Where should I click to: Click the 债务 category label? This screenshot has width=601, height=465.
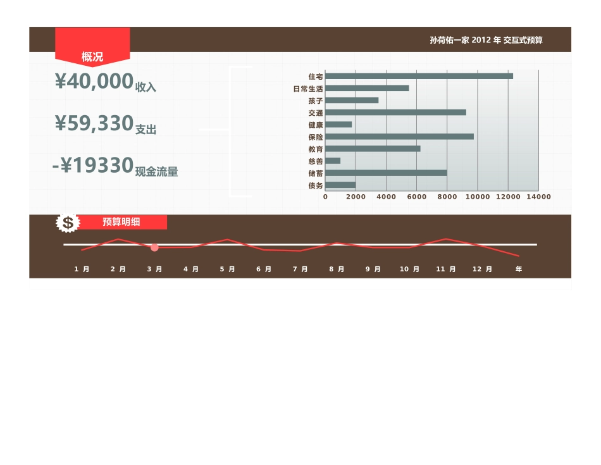pos(316,185)
